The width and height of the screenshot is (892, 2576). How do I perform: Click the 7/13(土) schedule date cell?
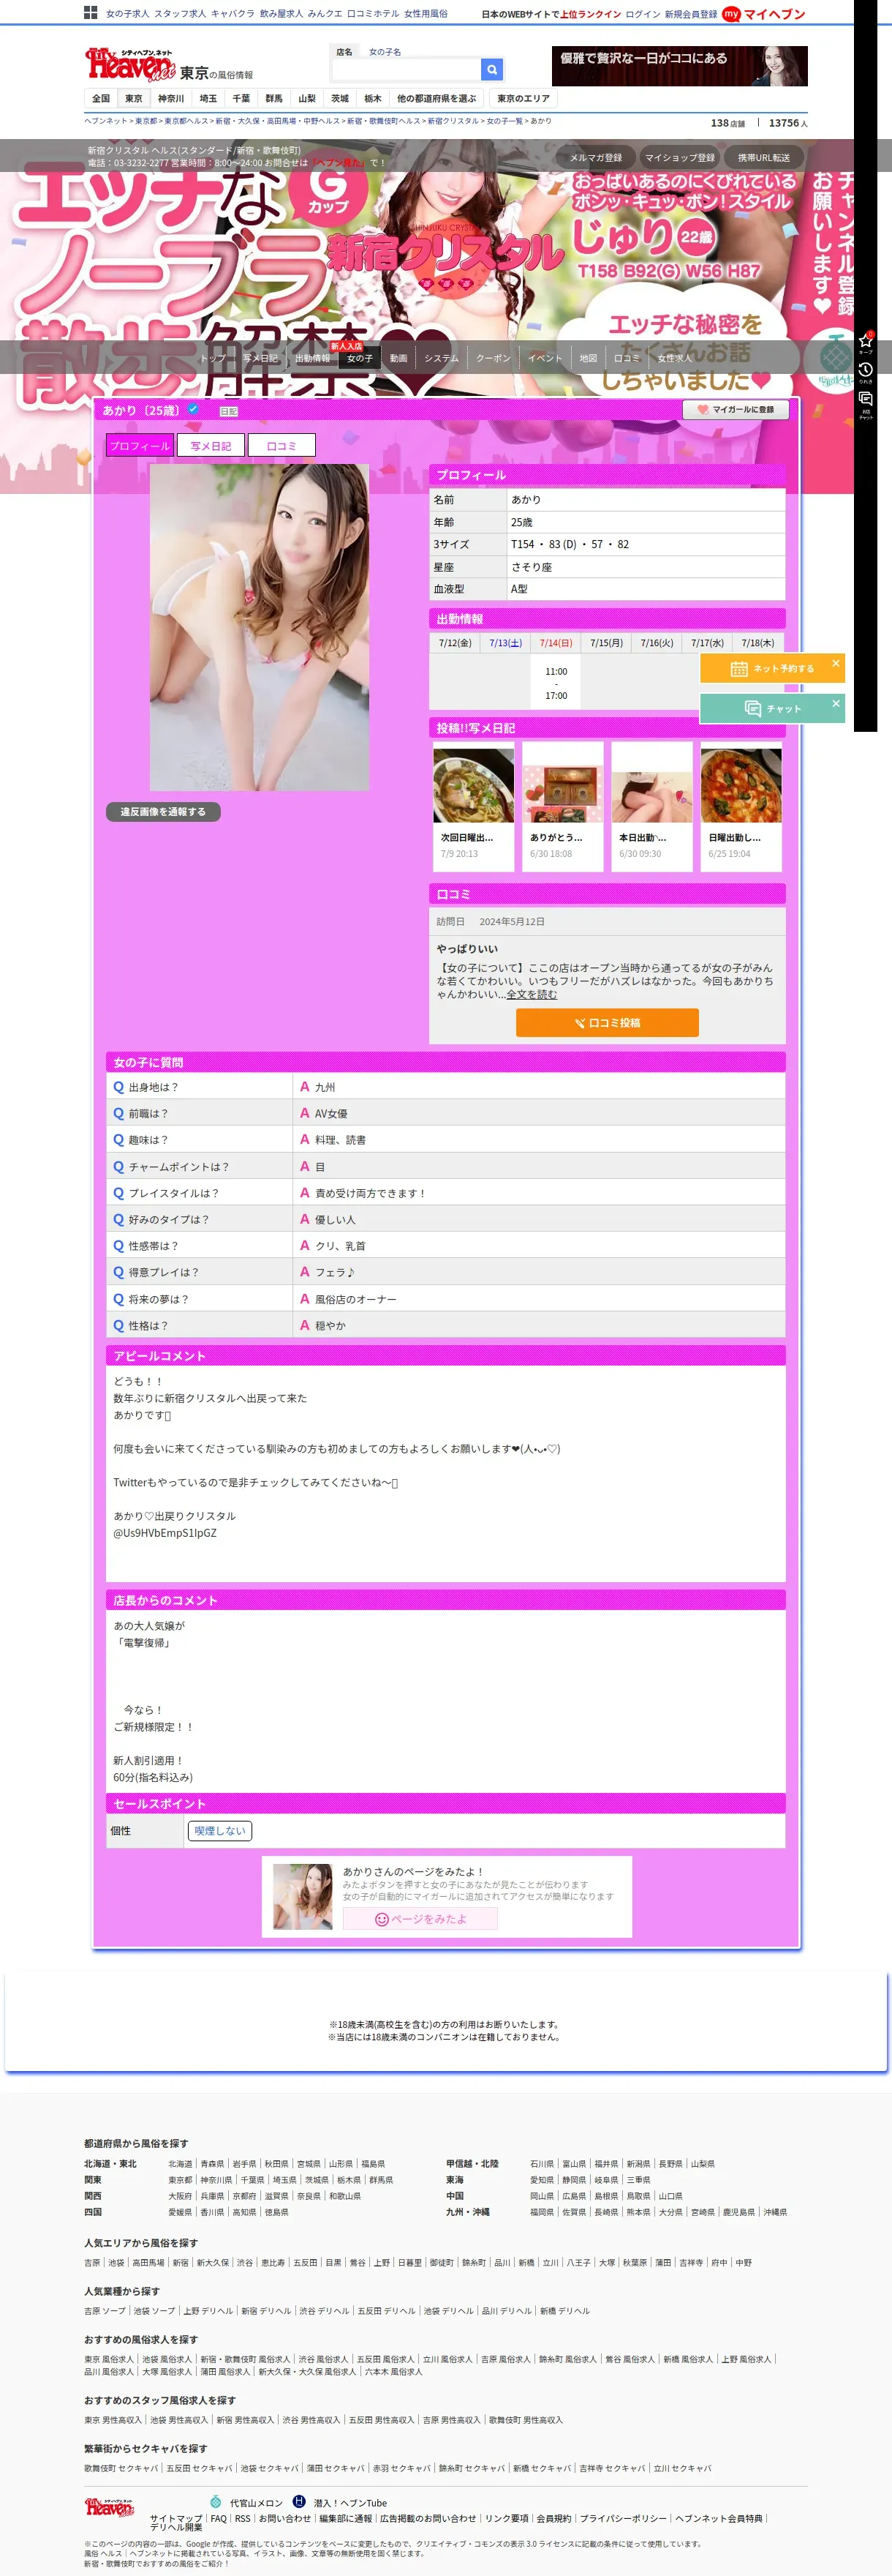click(505, 642)
